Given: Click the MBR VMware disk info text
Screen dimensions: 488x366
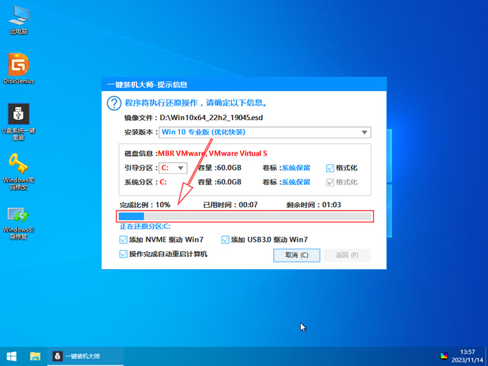Looking at the screenshot, I should click(x=213, y=153).
